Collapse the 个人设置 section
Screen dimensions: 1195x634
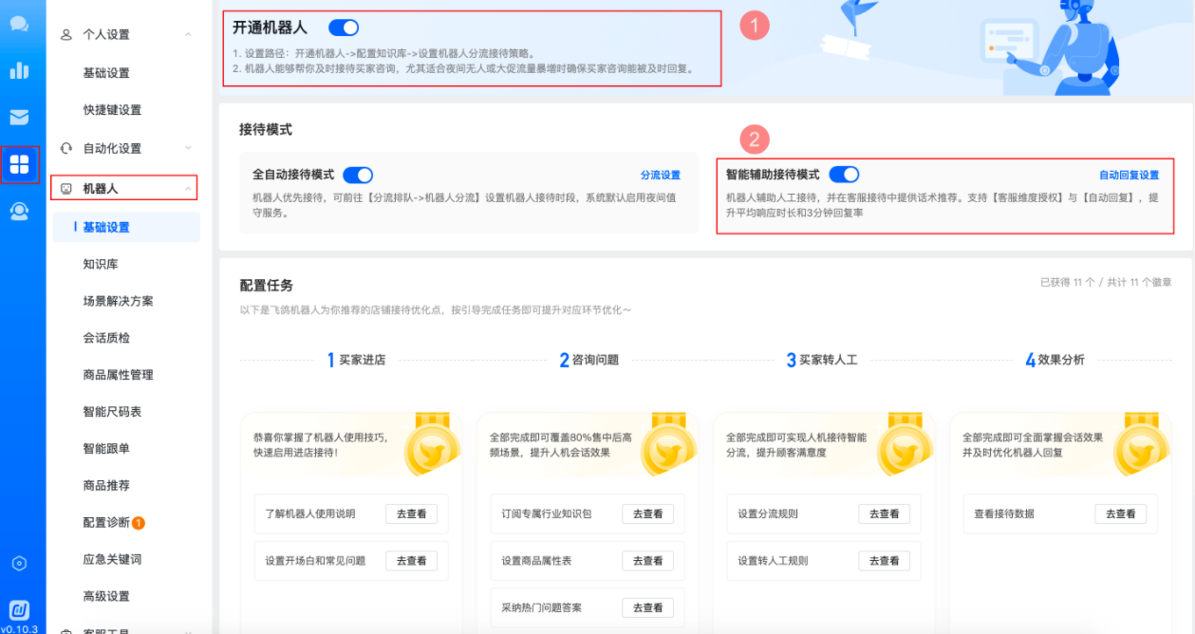coord(188,35)
